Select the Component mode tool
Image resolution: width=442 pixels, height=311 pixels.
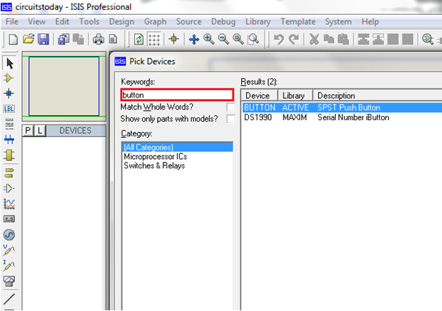8,78
